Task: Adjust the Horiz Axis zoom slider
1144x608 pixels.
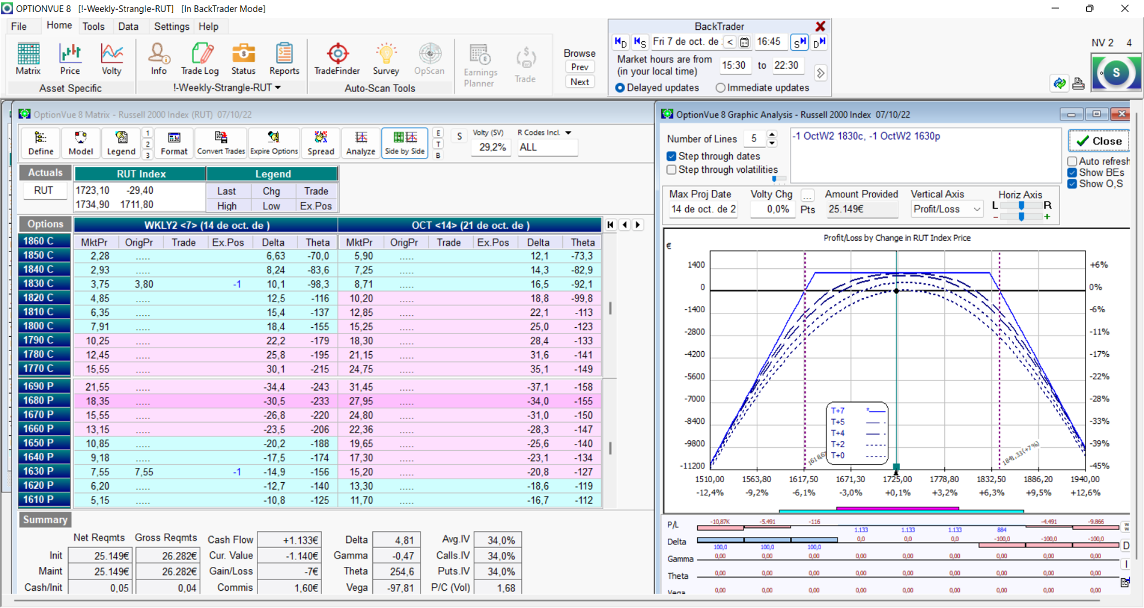Action: pyautogui.click(x=1022, y=217)
